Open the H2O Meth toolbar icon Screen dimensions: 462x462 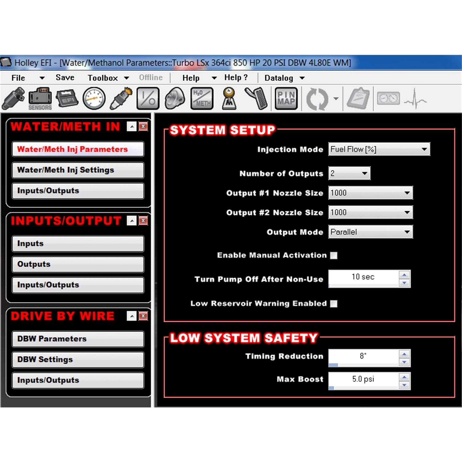tap(202, 99)
